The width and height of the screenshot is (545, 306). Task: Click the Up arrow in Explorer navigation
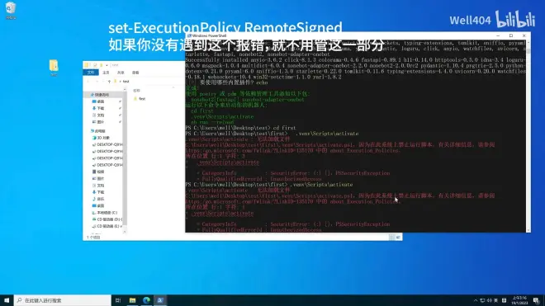click(x=109, y=82)
